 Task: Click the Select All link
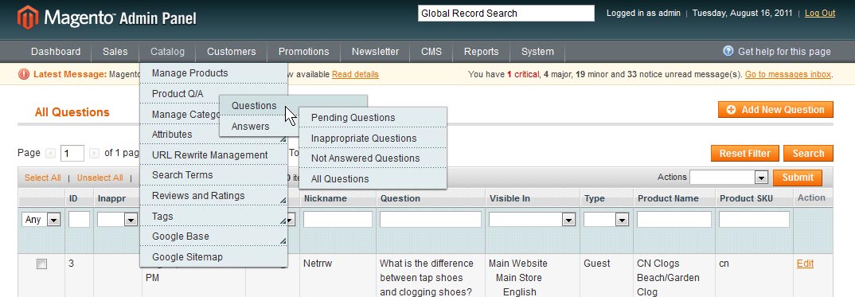[x=42, y=178]
